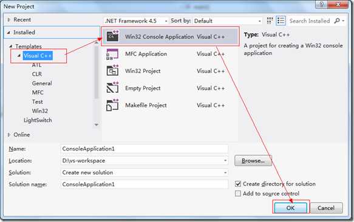Close the New Project dialog

338,4
